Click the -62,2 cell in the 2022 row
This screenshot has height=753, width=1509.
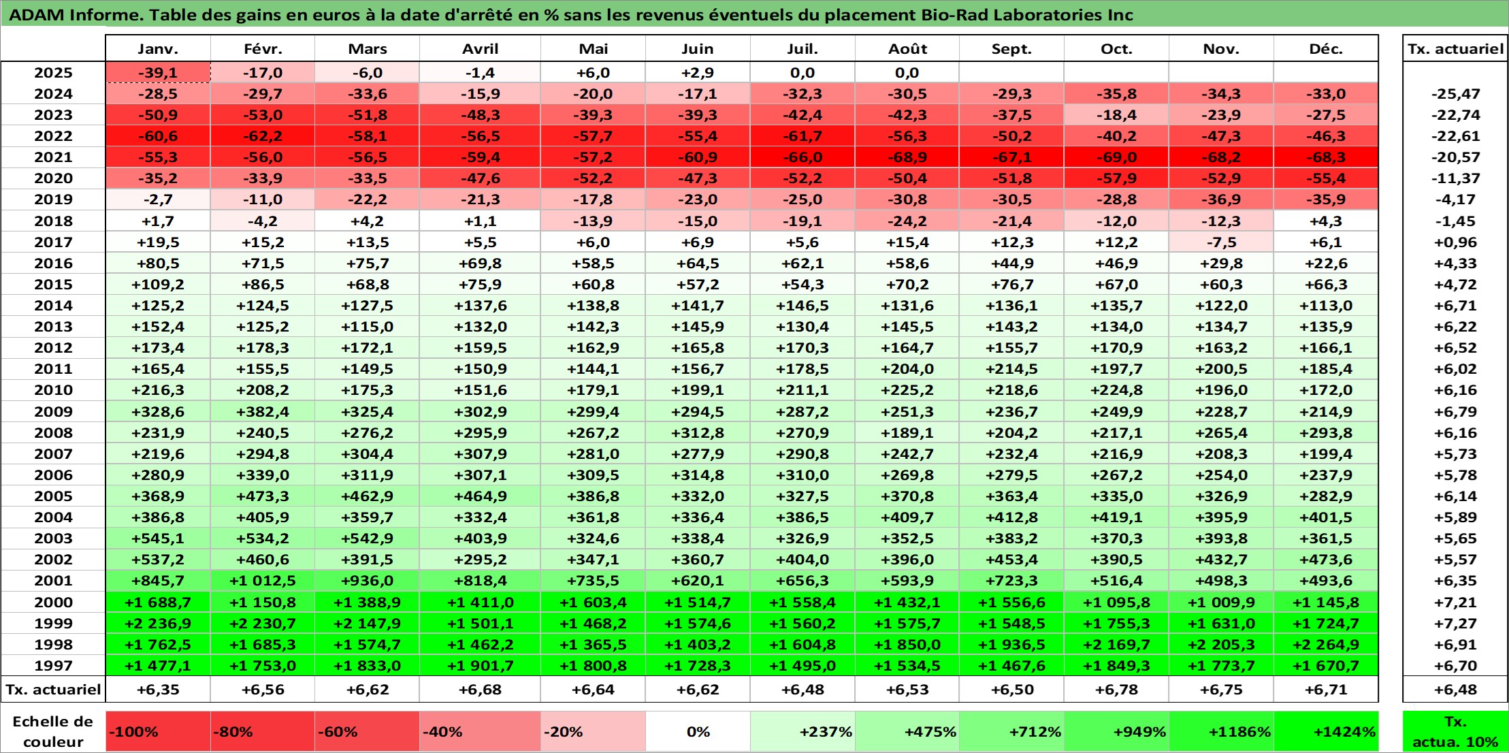point(263,136)
